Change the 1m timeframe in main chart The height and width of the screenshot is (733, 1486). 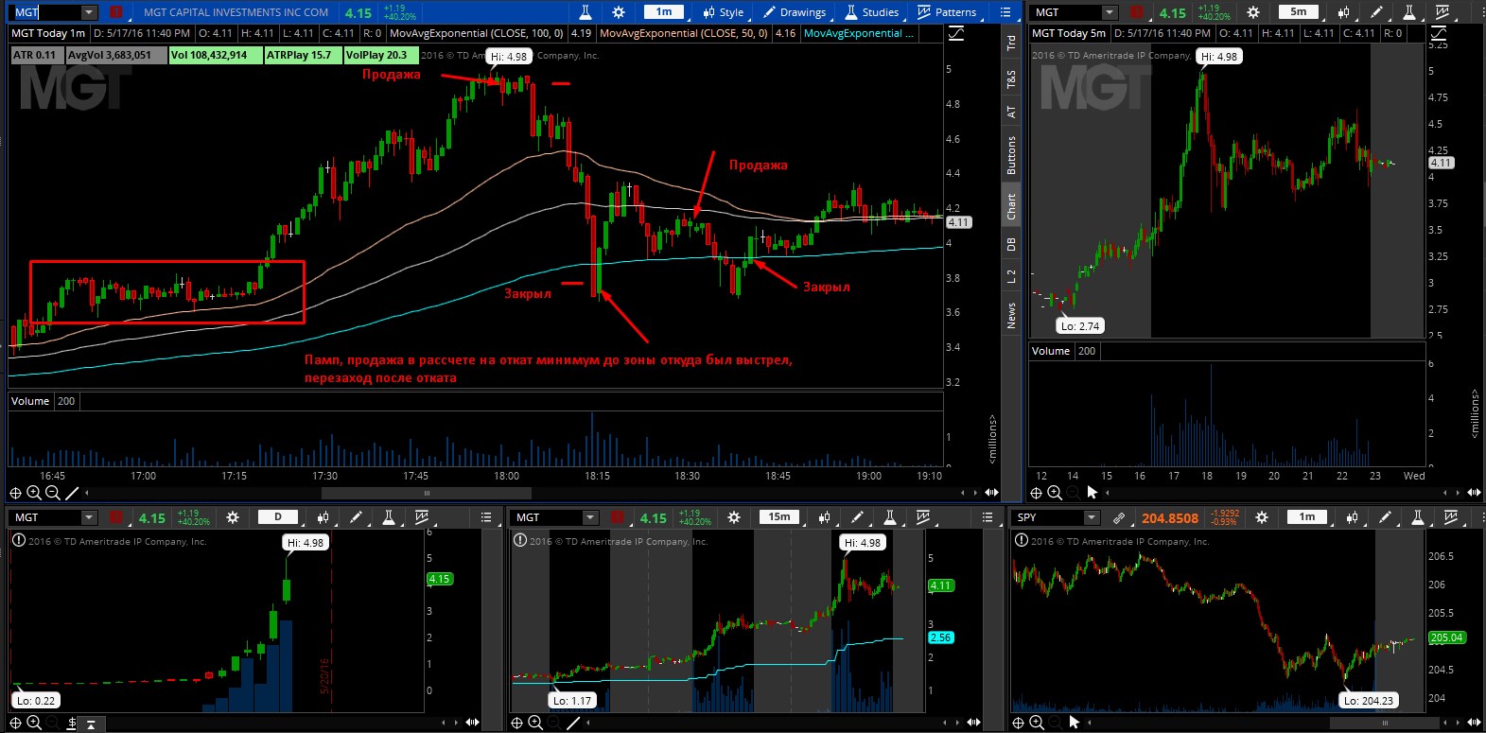click(664, 12)
